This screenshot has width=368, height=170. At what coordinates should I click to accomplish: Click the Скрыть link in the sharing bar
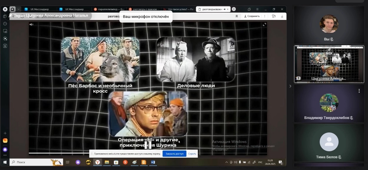[x=192, y=154]
